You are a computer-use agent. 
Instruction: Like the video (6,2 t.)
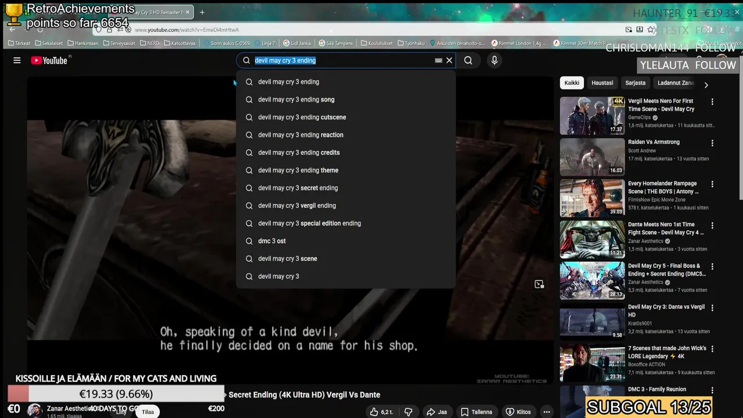pyautogui.click(x=382, y=412)
